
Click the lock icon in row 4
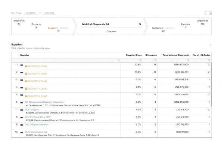26,89
